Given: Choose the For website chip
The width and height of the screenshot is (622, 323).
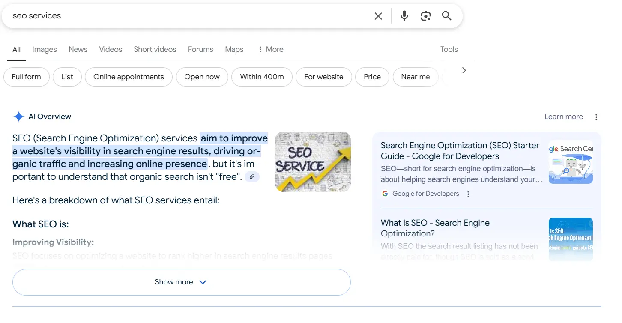Looking at the screenshot, I should pyautogui.click(x=324, y=77).
